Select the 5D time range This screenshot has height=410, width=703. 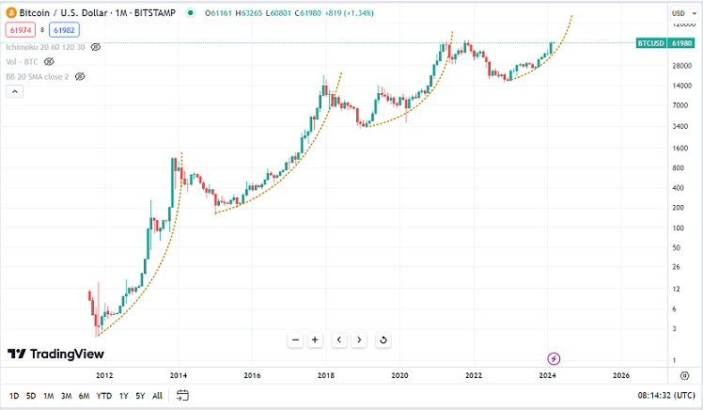(31, 396)
